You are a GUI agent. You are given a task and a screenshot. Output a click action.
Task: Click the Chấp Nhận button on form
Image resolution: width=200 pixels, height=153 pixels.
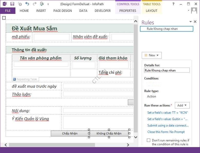[x=70, y=133]
